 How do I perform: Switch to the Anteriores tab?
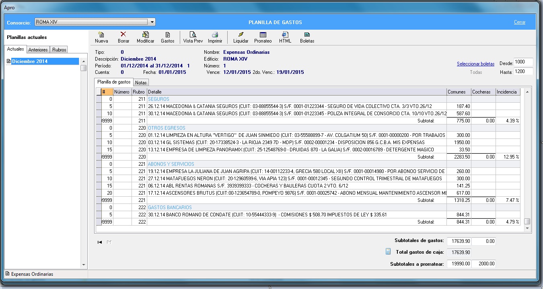(x=38, y=50)
